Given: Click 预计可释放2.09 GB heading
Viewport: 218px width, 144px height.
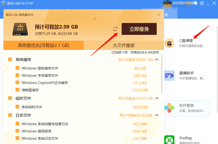Looking at the screenshot, I should (56, 27).
